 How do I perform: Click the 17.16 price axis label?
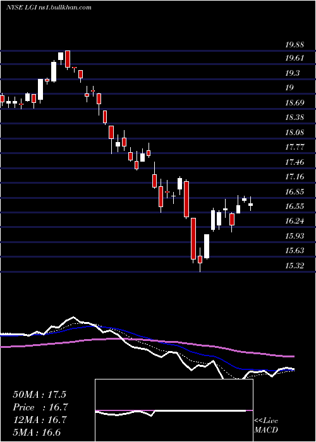tap(295, 177)
